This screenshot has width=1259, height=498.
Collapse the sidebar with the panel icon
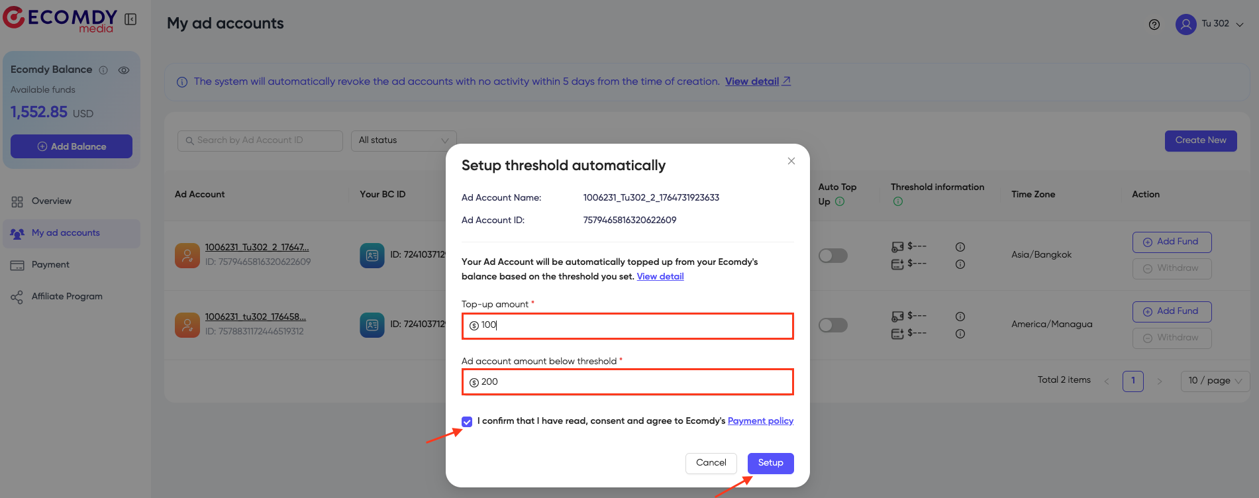(x=130, y=19)
